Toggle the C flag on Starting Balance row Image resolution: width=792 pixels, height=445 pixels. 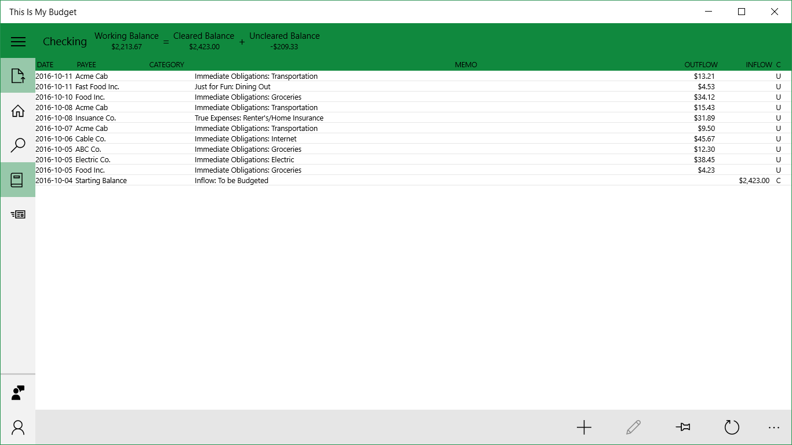point(779,180)
